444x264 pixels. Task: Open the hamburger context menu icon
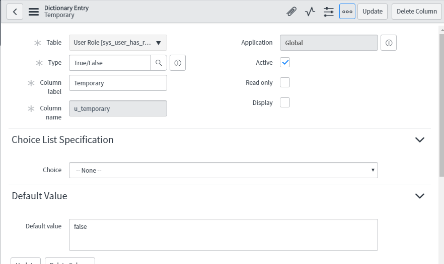(34, 12)
